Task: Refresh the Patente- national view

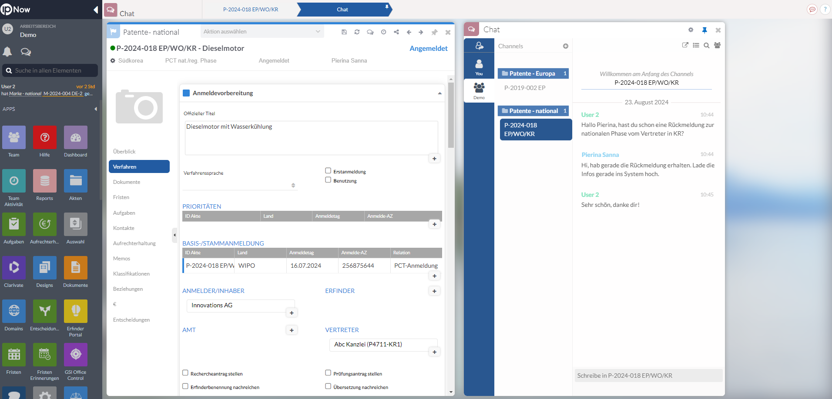Action: [x=357, y=32]
